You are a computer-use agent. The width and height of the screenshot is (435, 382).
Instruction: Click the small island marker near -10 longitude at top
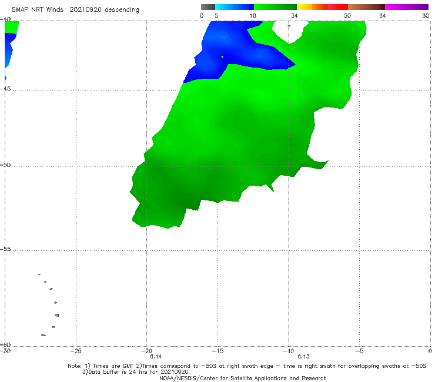289,26
